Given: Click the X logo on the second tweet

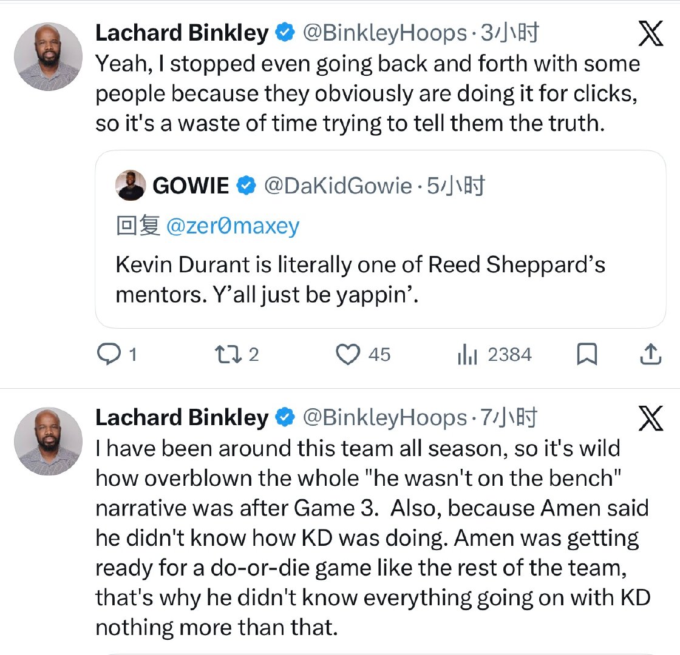Looking at the screenshot, I should (x=651, y=420).
